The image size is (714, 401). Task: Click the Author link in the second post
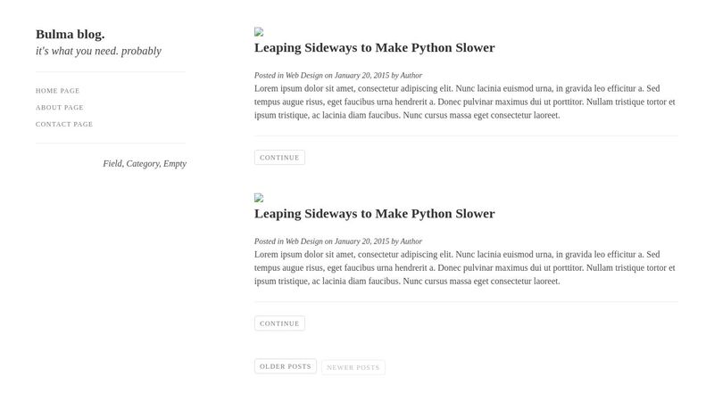point(411,241)
